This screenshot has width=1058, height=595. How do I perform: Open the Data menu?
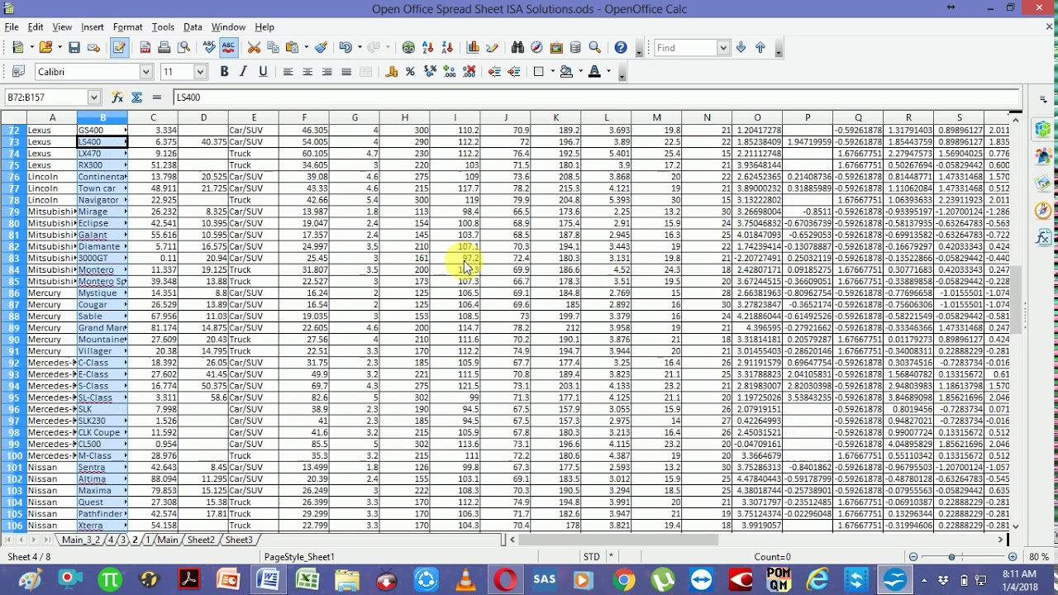click(x=193, y=27)
